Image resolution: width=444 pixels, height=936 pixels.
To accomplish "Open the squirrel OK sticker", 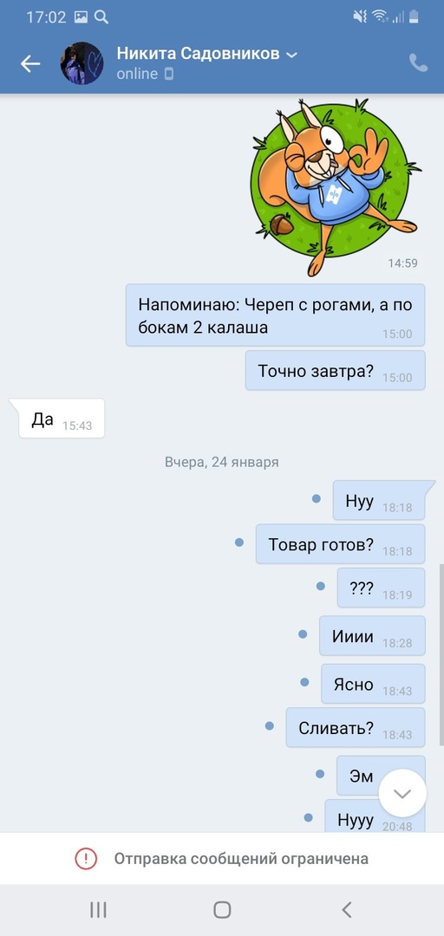I will pyautogui.click(x=336, y=186).
